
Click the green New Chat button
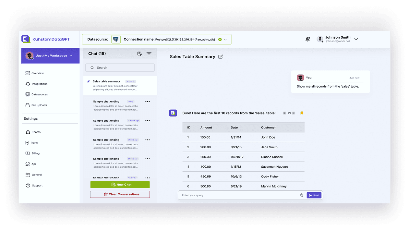[x=120, y=185]
